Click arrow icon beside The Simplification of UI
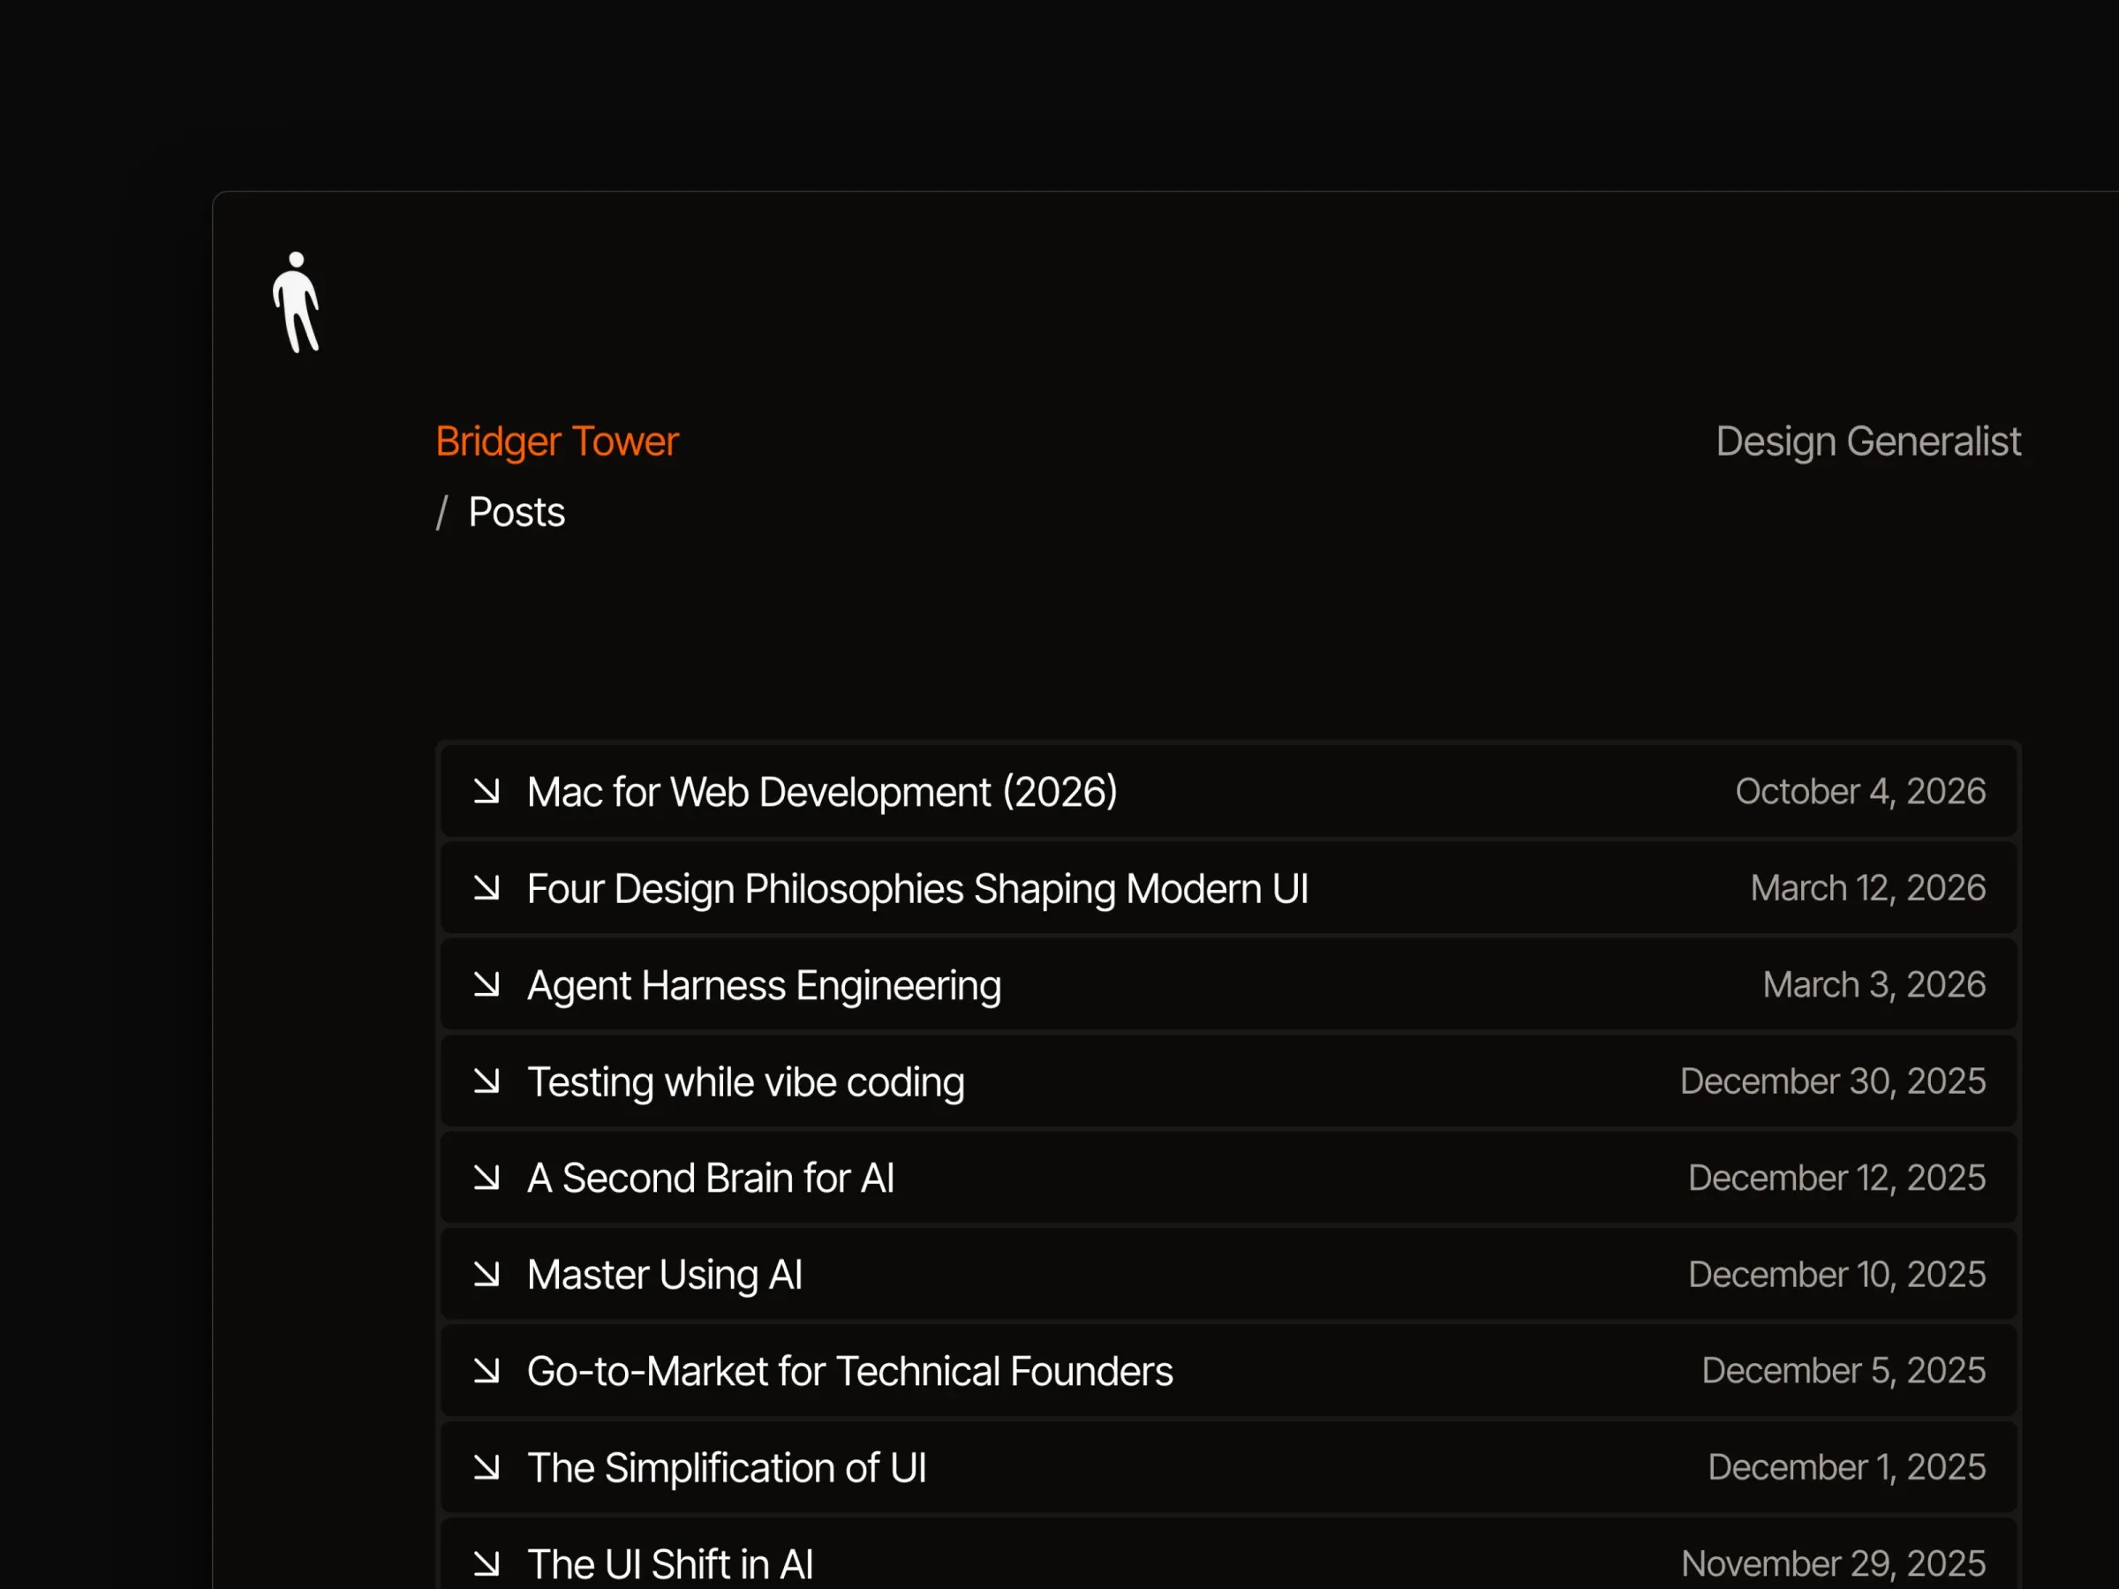Screen dimensions: 2119x1589 486,1467
